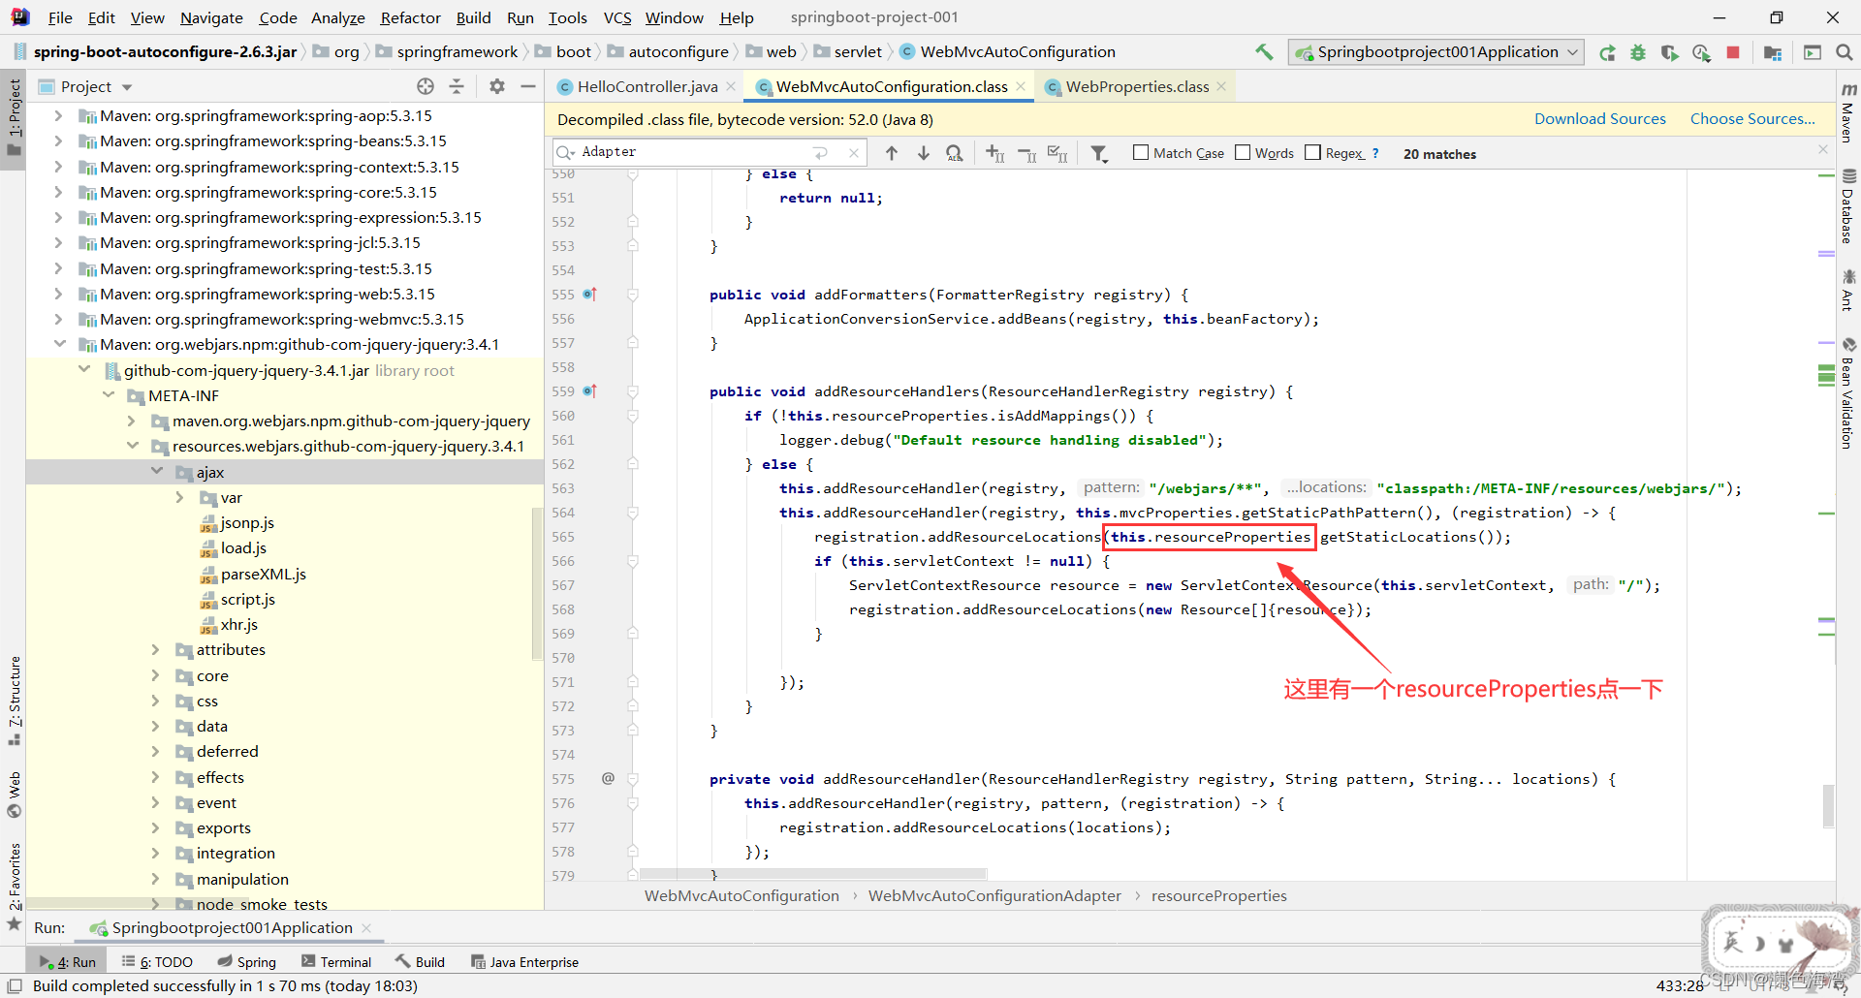Viewport: 1861px width, 998px height.
Task: Click the editor horizontal scrollbar thumb
Action: point(812,873)
